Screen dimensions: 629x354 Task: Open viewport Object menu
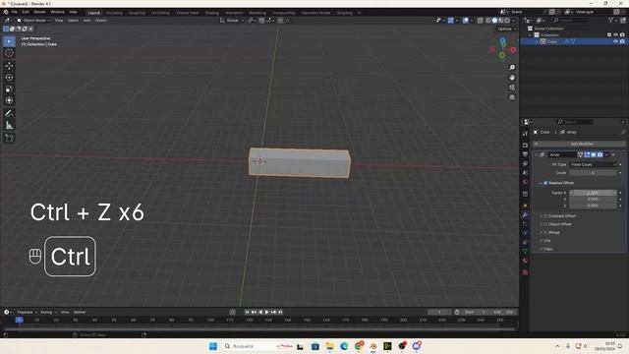pyautogui.click(x=100, y=20)
